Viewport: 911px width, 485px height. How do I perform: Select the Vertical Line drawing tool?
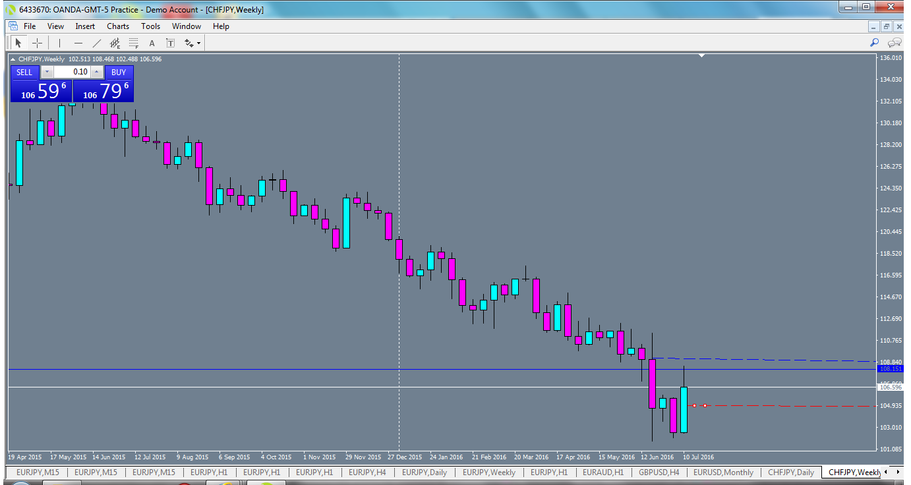tap(59, 43)
